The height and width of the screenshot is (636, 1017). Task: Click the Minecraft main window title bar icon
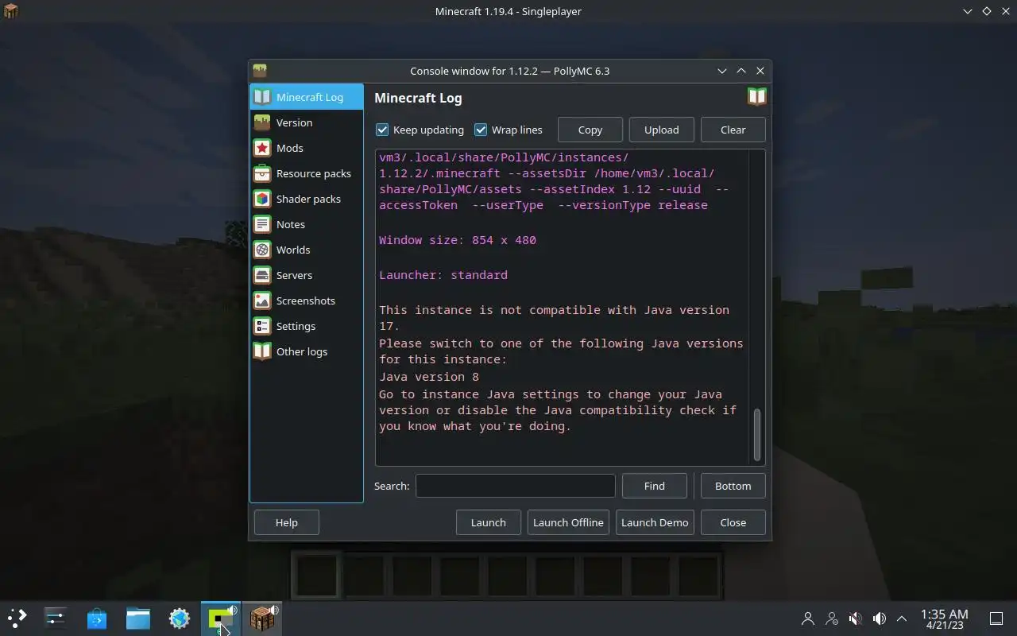point(11,11)
